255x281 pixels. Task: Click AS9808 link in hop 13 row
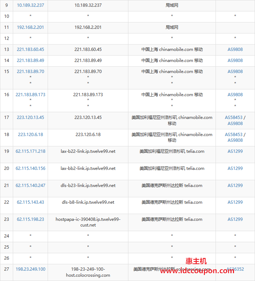(235, 49)
